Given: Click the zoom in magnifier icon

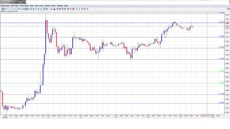Looking at the screenshot, I should point(82,9).
